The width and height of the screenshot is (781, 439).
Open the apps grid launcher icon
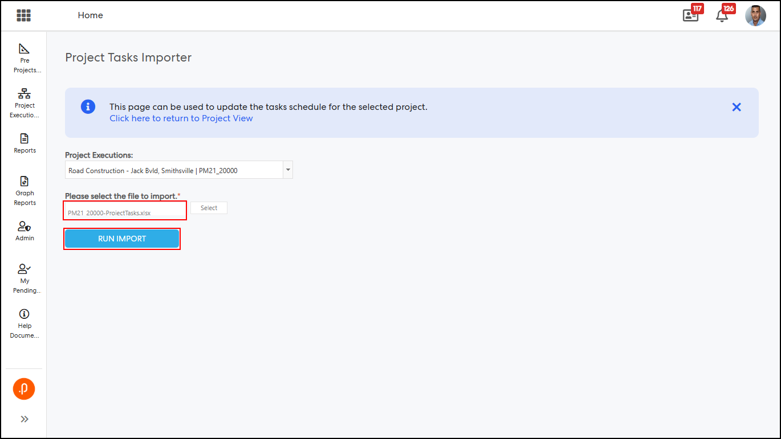[x=23, y=15]
